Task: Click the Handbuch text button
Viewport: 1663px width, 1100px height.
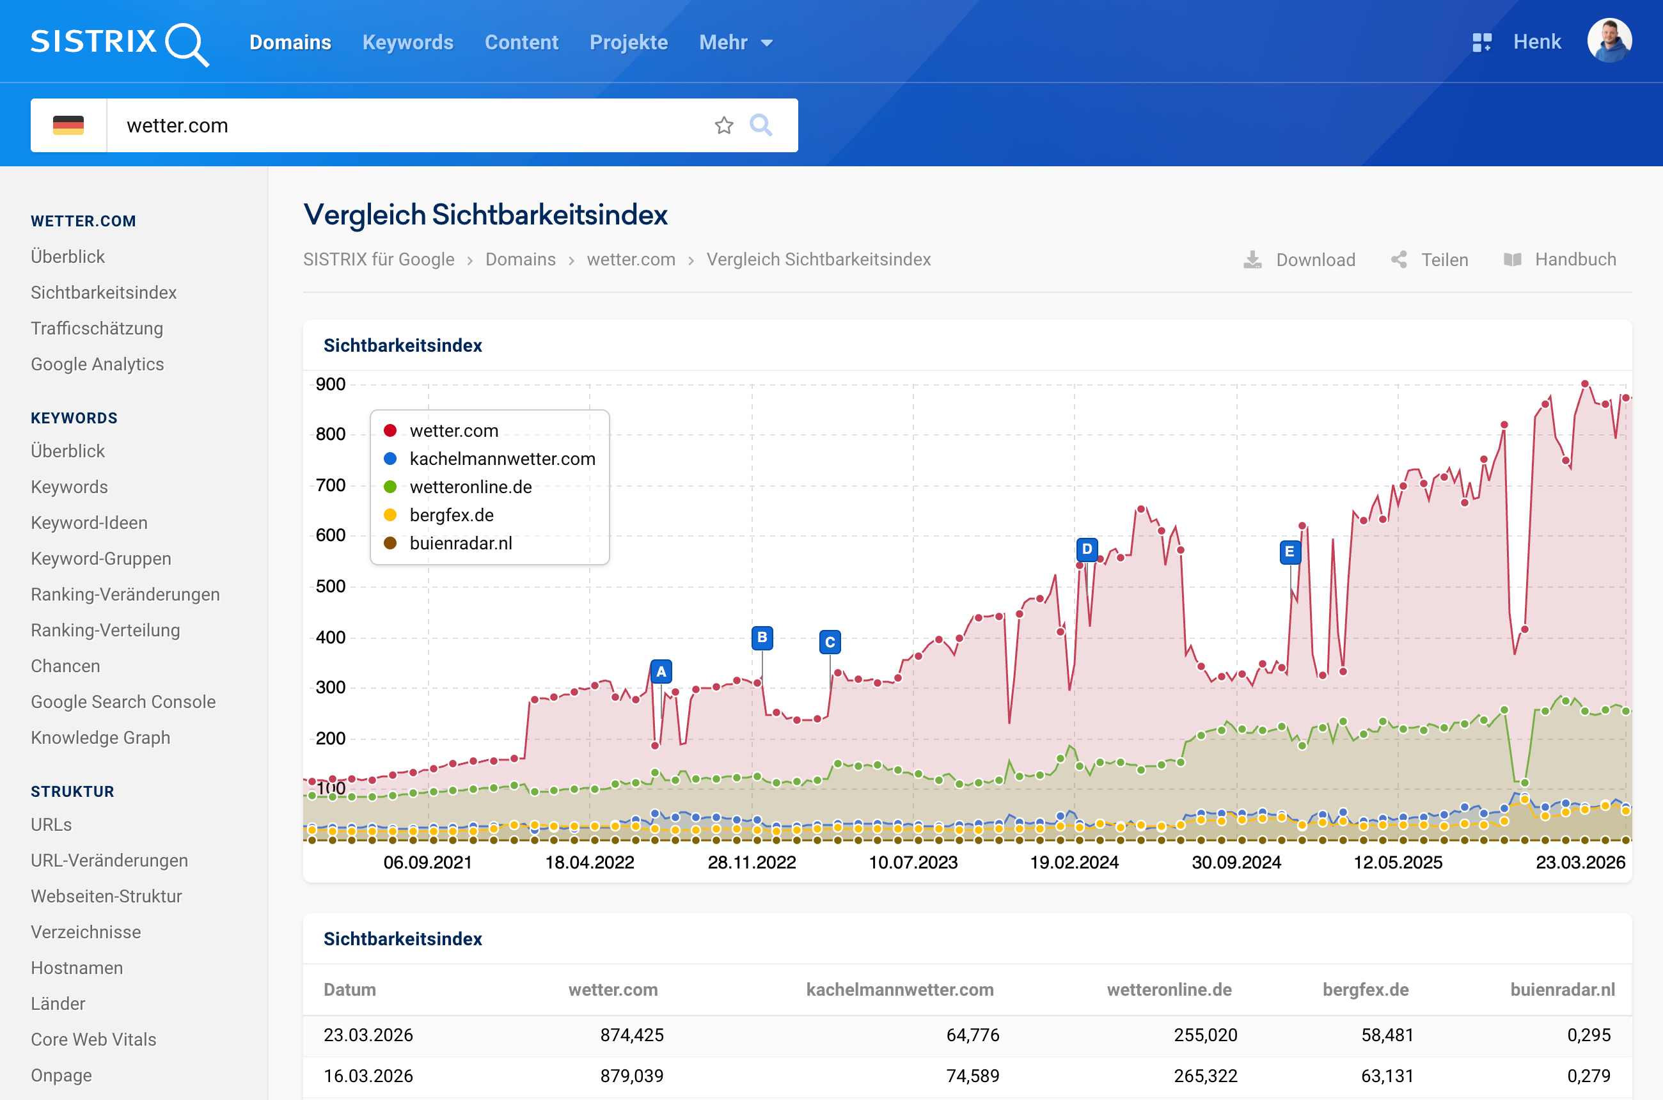Action: pyautogui.click(x=1575, y=260)
